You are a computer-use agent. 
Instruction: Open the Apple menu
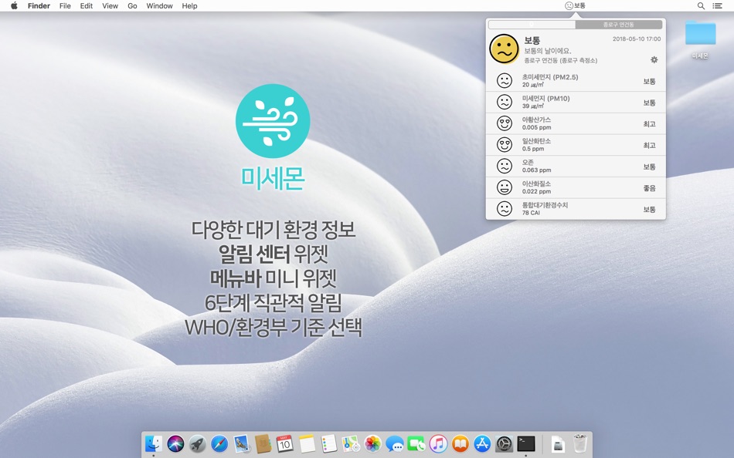pos(14,5)
